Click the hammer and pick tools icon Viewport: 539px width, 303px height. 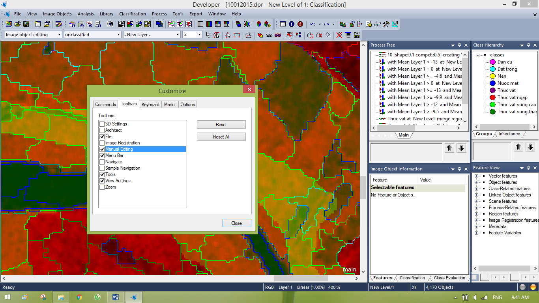pos(386,24)
